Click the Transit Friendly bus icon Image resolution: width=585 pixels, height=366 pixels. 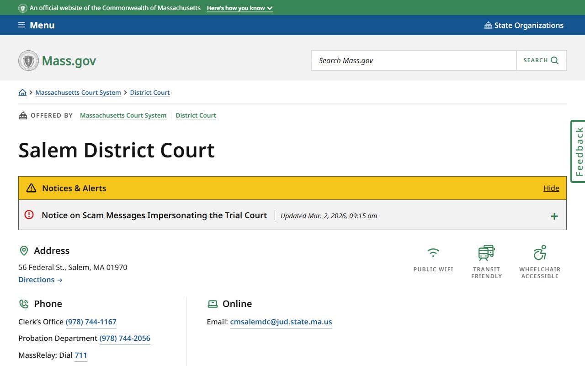(x=486, y=253)
